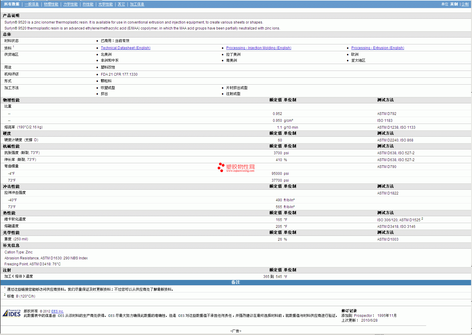Click the Powered by IDES logo

point(12,313)
